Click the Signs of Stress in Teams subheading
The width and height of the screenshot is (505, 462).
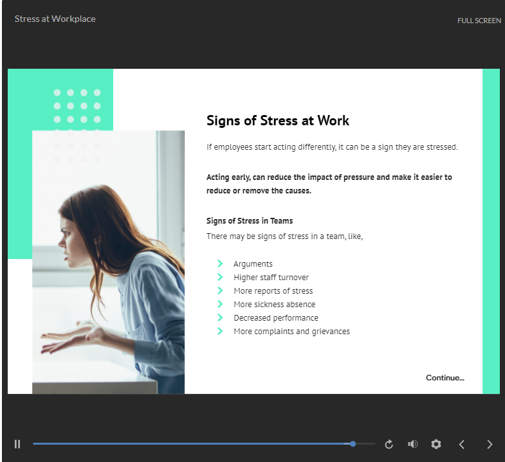click(x=250, y=221)
